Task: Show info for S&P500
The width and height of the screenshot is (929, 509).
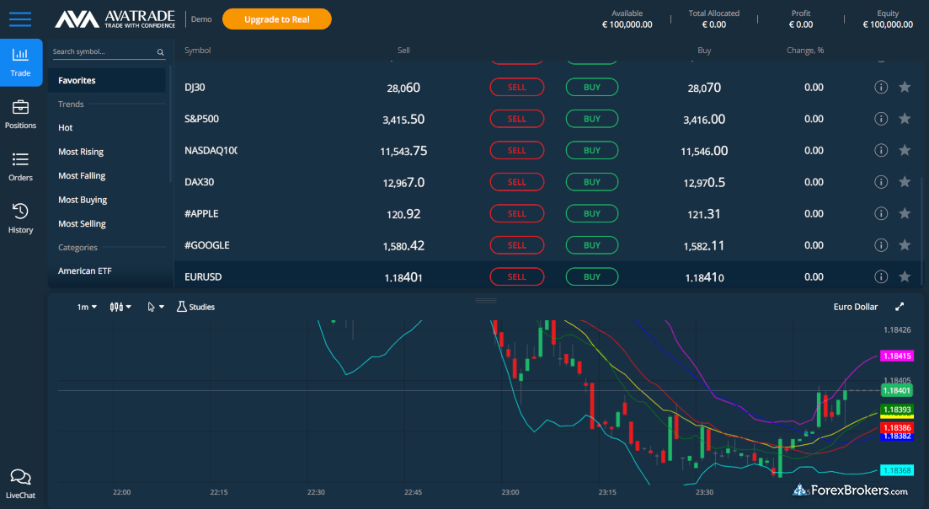Action: (881, 119)
